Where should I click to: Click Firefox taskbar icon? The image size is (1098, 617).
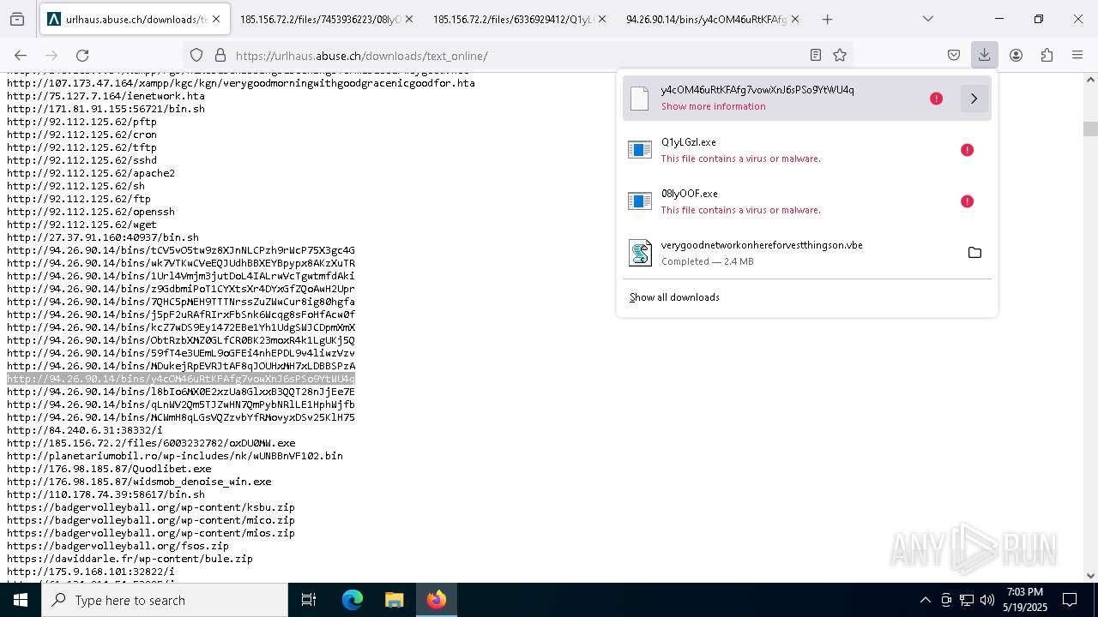(436, 600)
